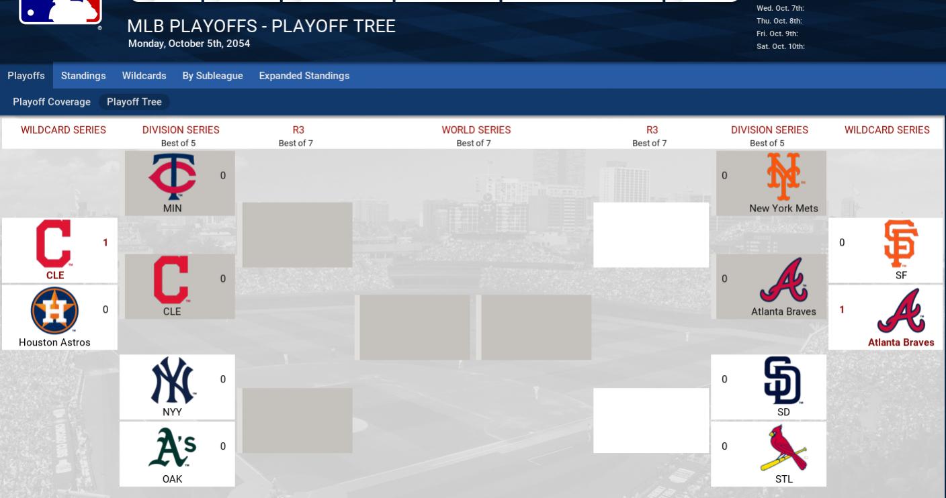
Task: Click the Houston Astros team name link
Action: [x=54, y=342]
